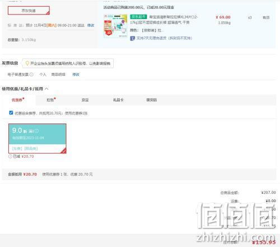Viewport: 280px width, 247px height.
Task: Open the diaper product thumbnail image
Action: 115,26
